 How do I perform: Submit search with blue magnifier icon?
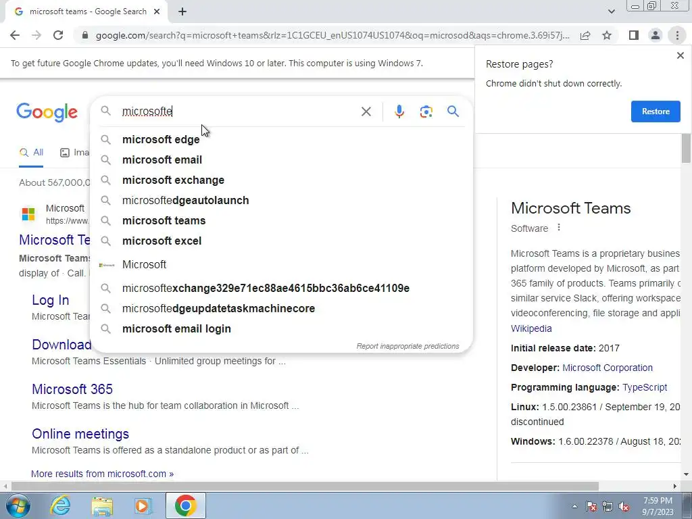tap(453, 112)
